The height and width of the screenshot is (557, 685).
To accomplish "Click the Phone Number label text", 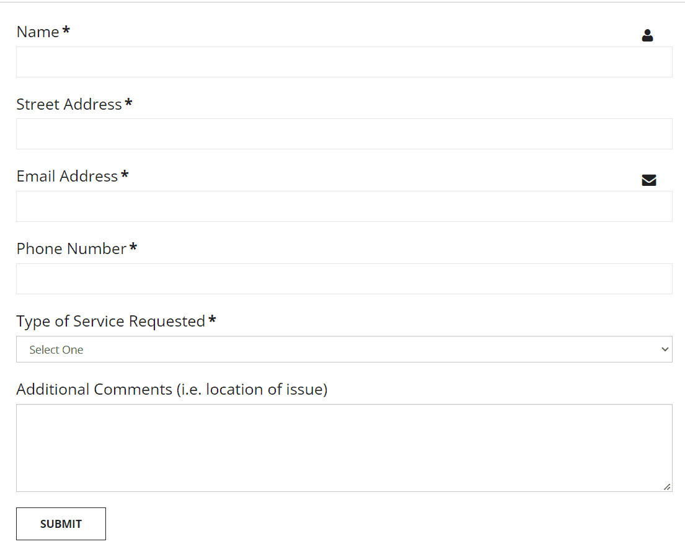I will coord(72,249).
